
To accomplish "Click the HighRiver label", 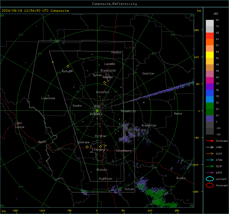I will 106,179.
